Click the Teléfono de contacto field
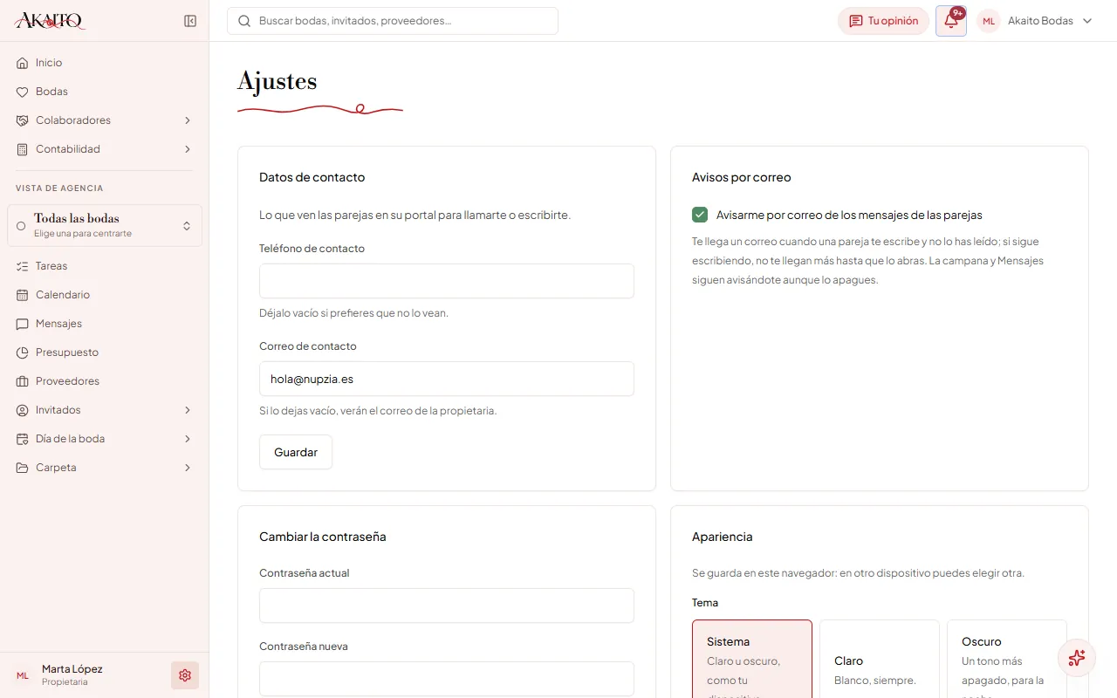The image size is (1117, 698). click(x=447, y=281)
